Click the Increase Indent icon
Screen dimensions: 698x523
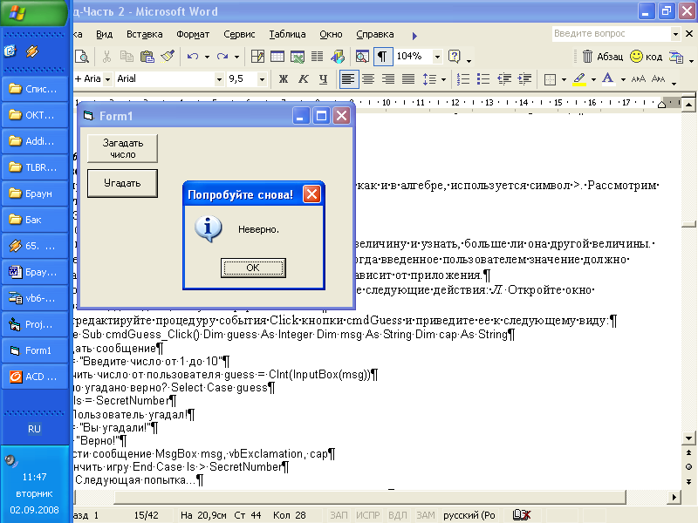(x=524, y=79)
